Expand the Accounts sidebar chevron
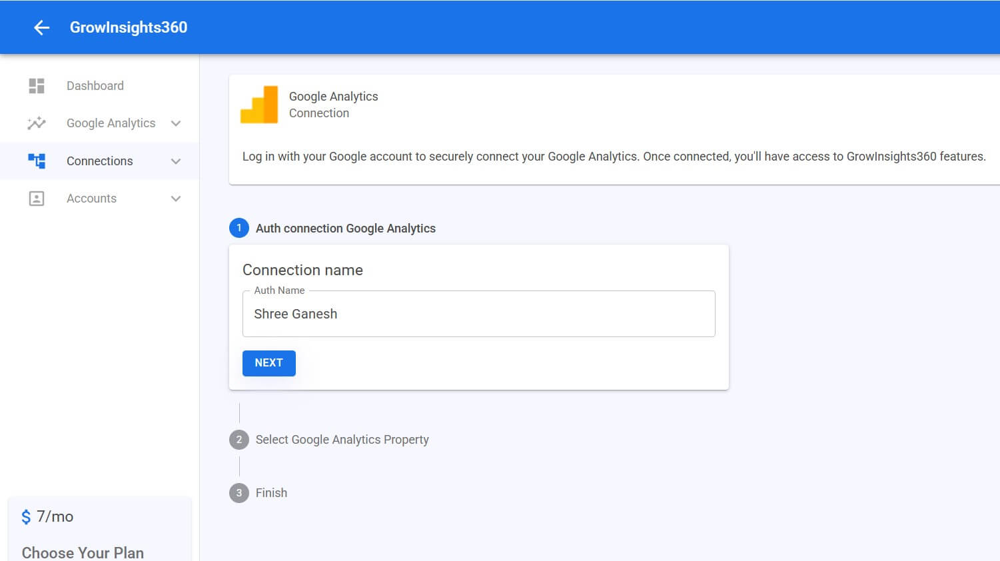 point(176,199)
